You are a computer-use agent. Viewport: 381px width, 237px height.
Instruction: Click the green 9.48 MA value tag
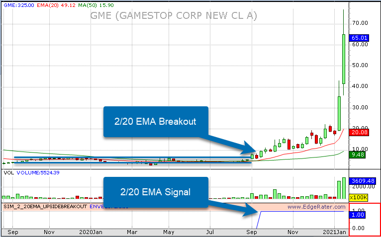(357, 155)
